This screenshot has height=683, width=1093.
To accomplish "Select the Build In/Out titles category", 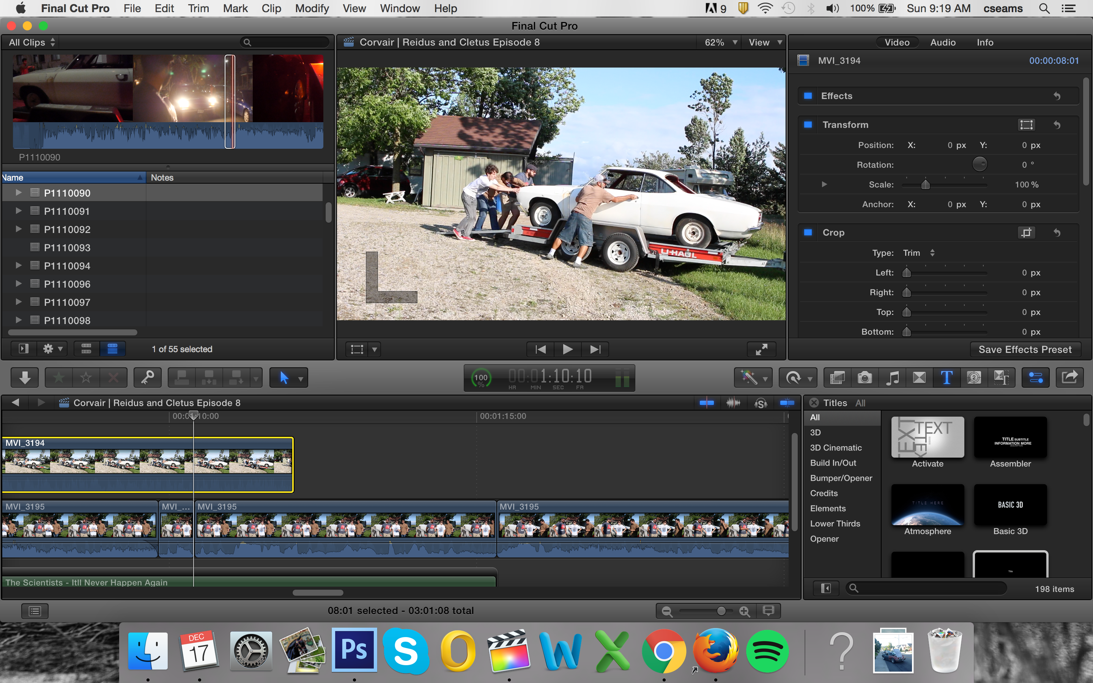I will (833, 463).
